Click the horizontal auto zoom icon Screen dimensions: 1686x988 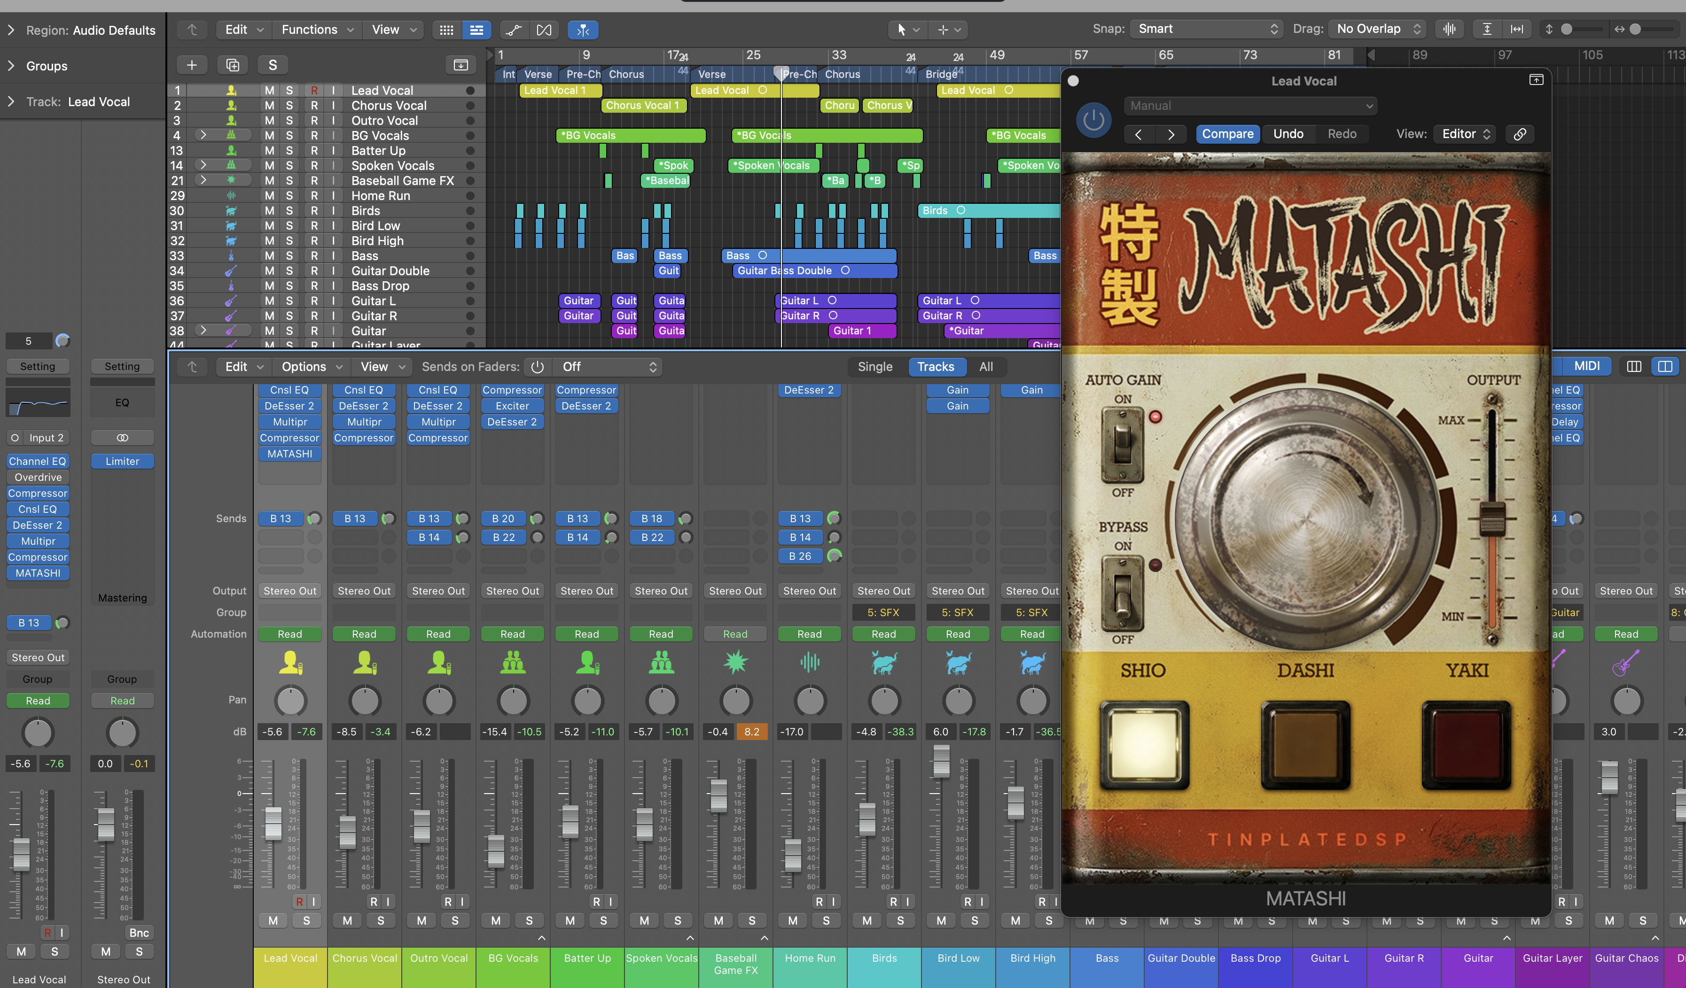pyautogui.click(x=1517, y=29)
